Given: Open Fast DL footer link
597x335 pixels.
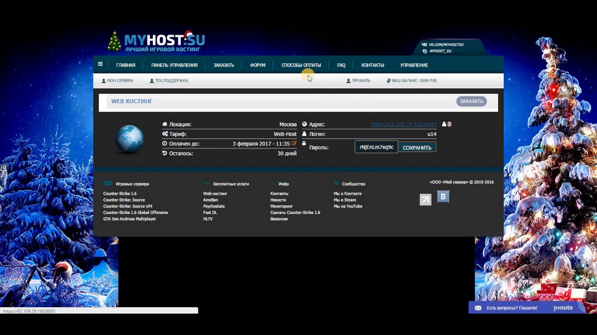Looking at the screenshot, I should tap(210, 213).
